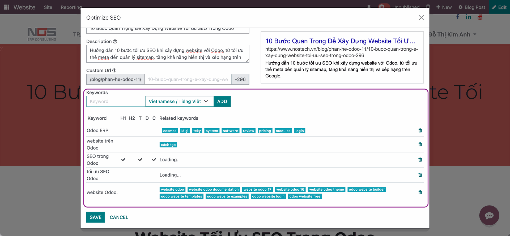
Task: Add related keyword 'cách tạo'
Action: point(168,145)
